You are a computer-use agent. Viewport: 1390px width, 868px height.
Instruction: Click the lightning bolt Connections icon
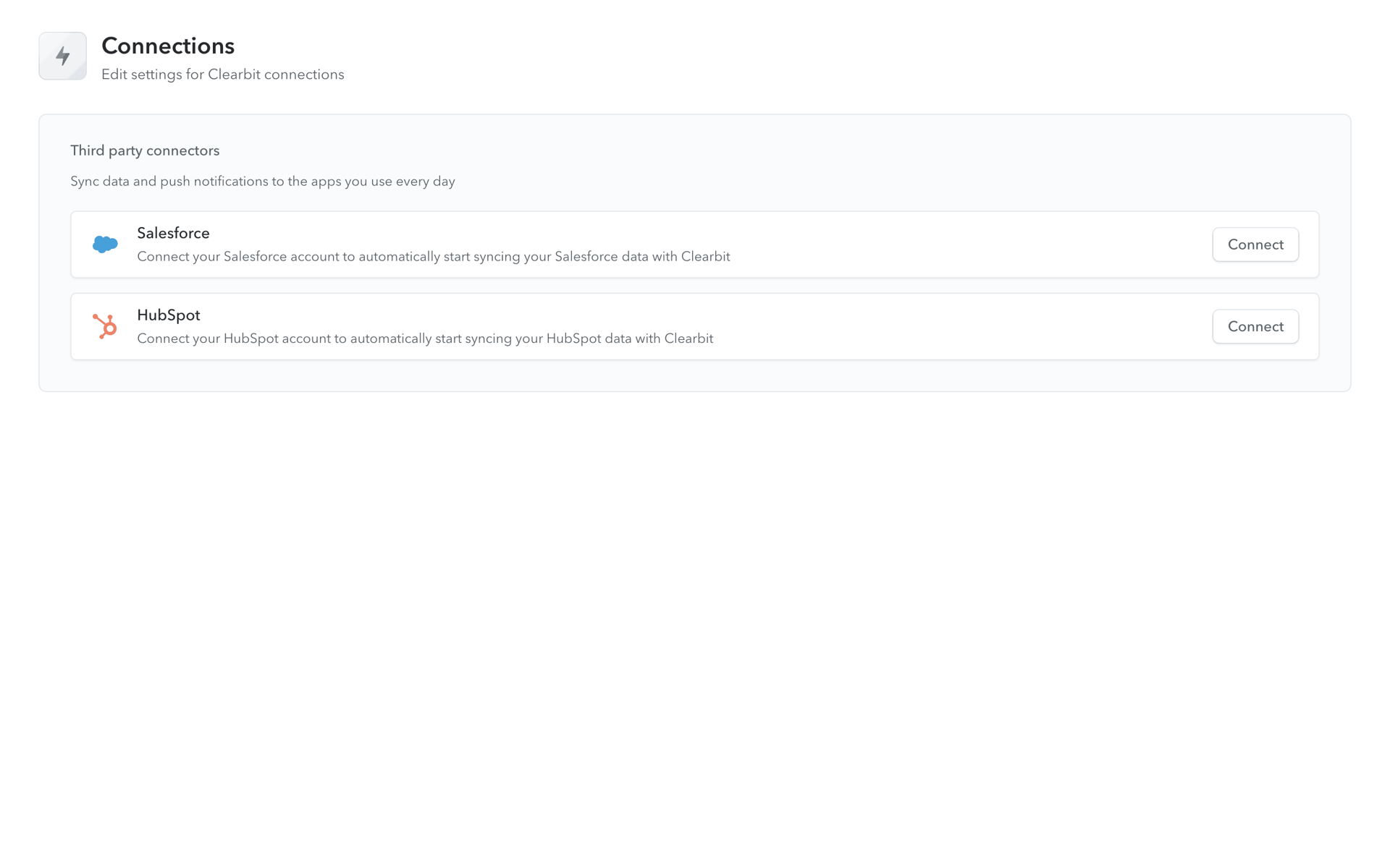[63, 56]
